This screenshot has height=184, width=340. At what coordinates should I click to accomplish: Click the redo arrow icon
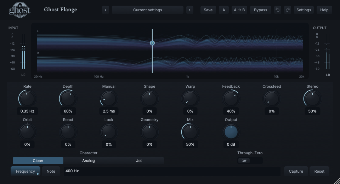pos(288,10)
